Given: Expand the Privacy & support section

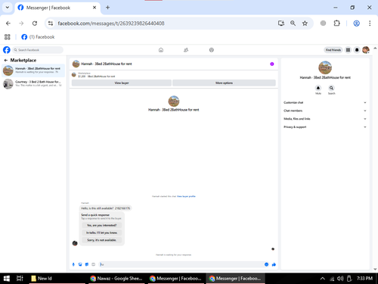Looking at the screenshot, I should (325, 127).
